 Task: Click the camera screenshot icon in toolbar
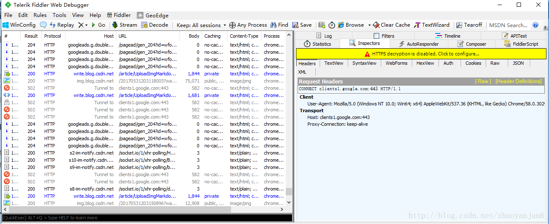click(x=322, y=25)
